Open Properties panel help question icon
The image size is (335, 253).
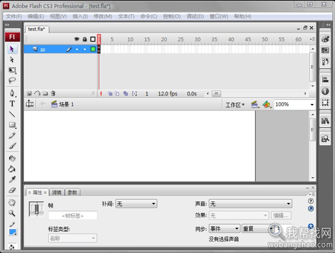pos(311,201)
